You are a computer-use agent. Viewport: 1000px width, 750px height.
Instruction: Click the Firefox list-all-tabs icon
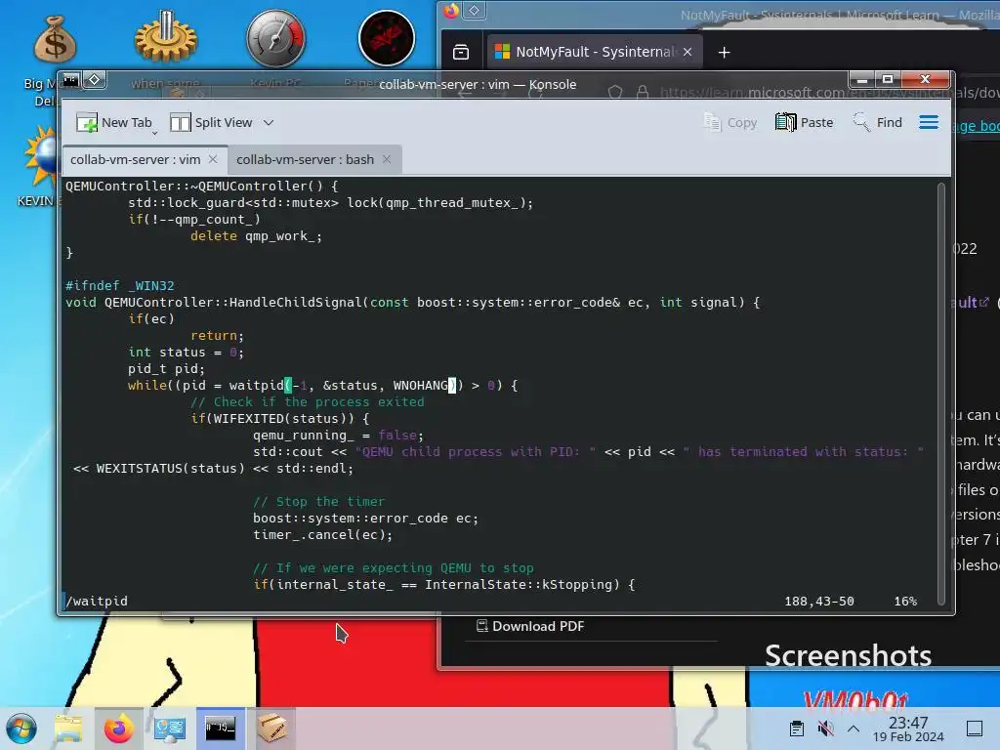click(x=461, y=53)
